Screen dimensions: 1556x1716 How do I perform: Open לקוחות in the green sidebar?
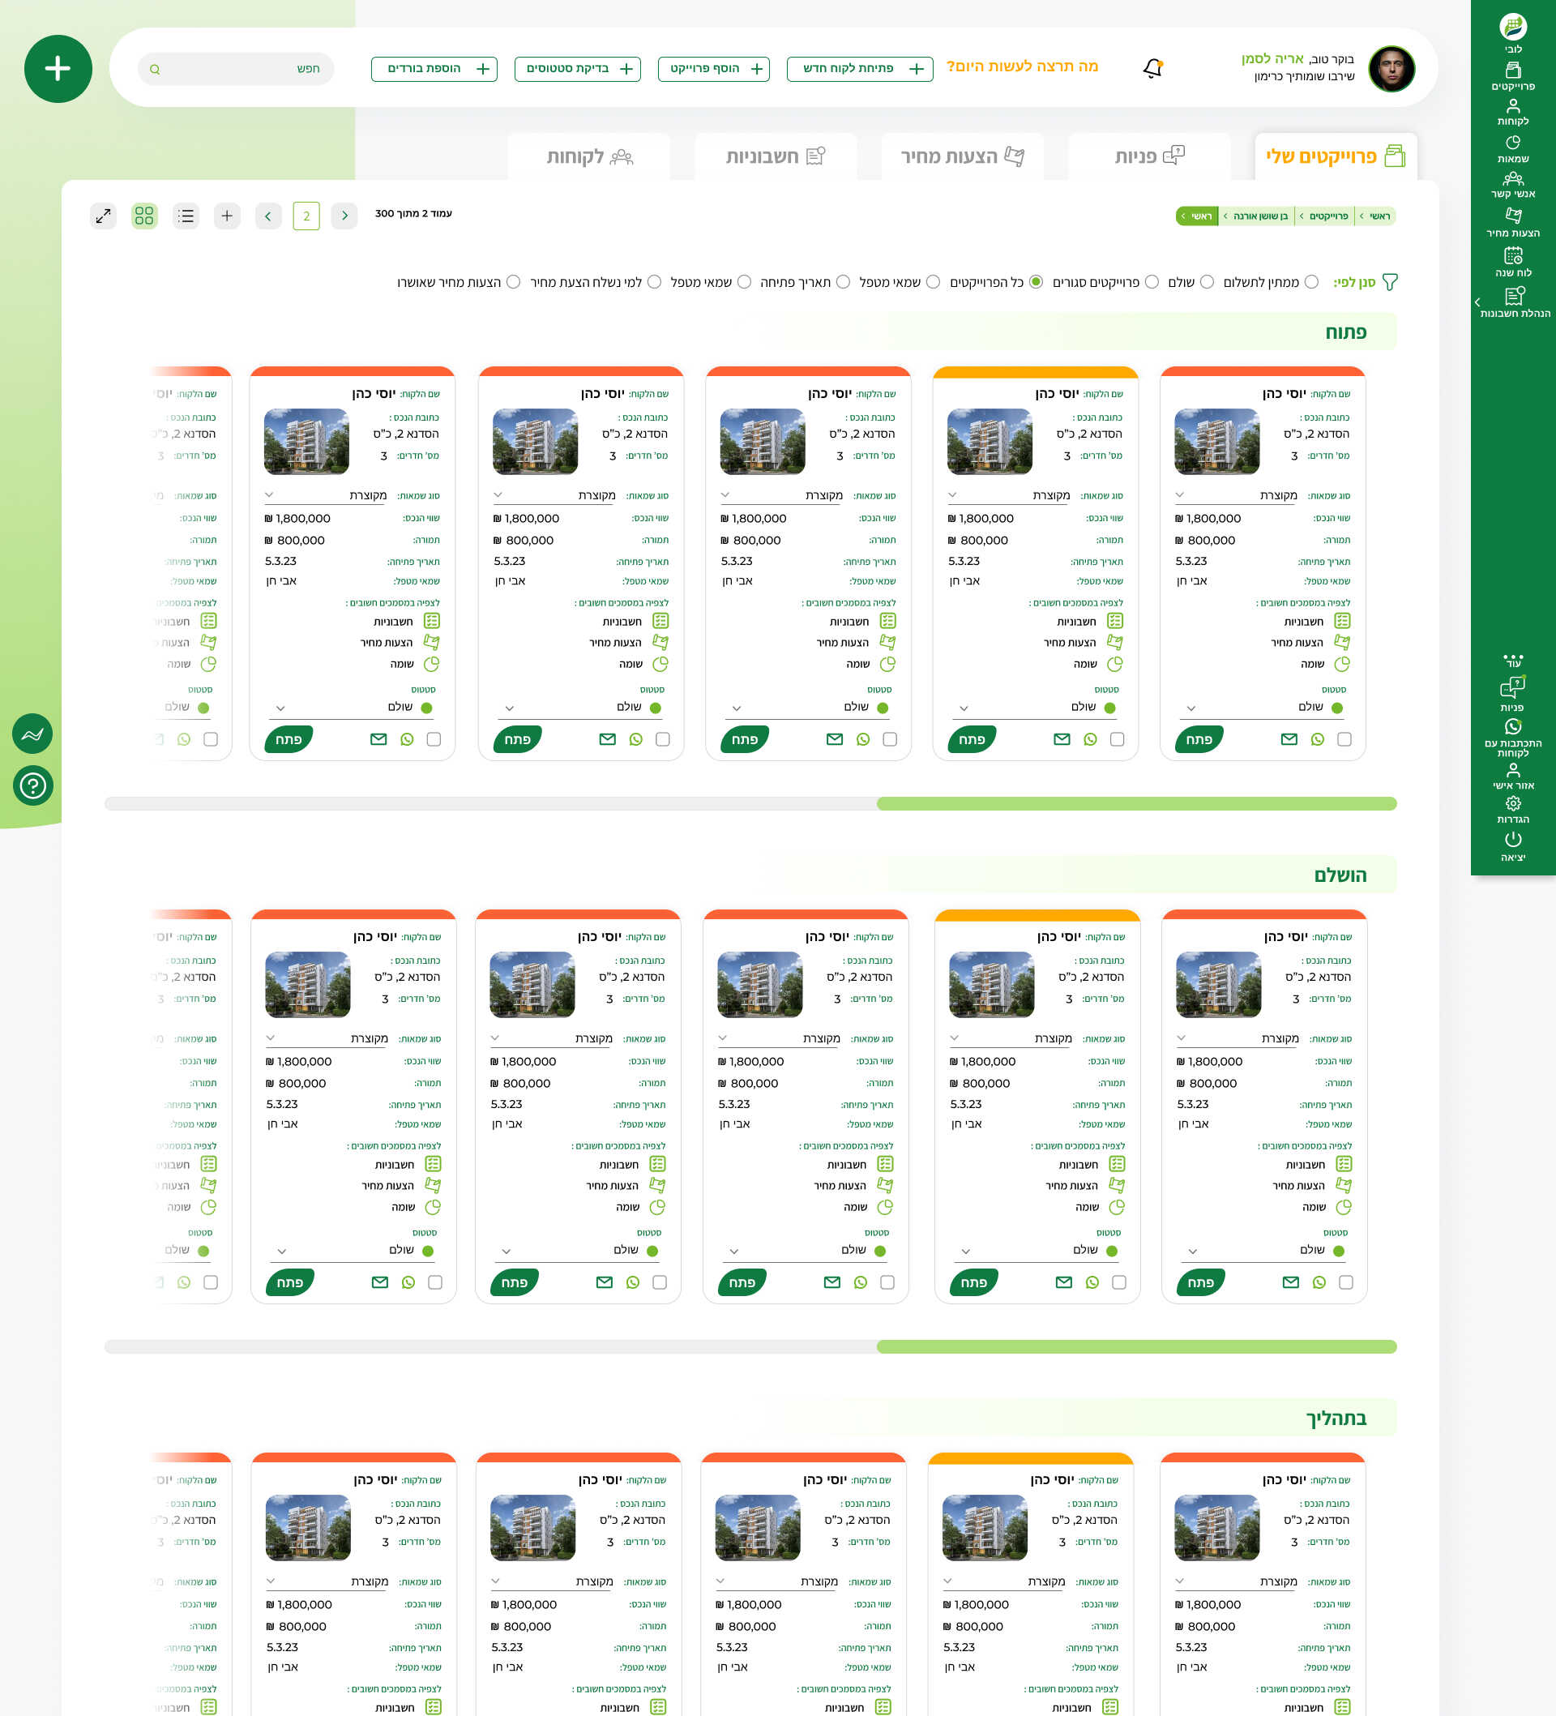(x=1512, y=113)
